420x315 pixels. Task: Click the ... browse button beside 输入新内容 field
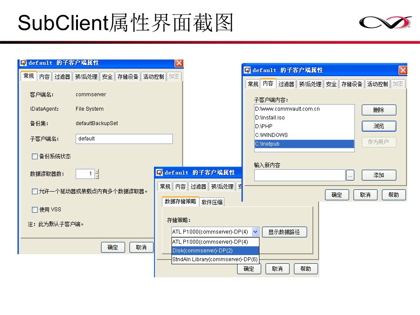350,175
